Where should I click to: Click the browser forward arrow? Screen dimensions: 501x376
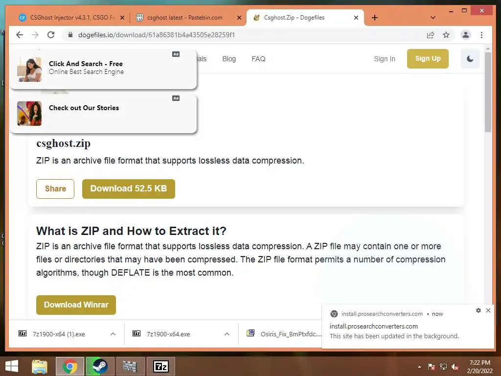(35, 35)
